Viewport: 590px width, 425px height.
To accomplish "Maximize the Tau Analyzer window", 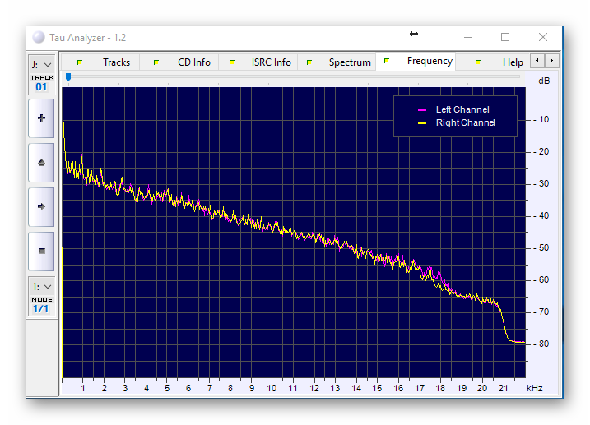I will (505, 37).
